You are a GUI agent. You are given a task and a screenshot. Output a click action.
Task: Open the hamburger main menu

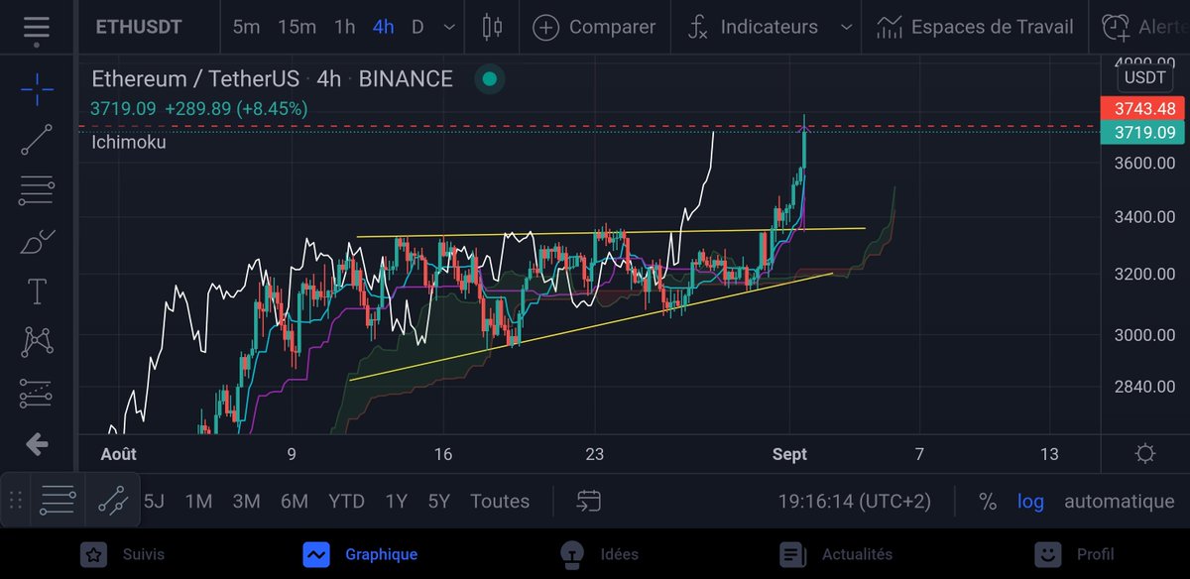click(37, 28)
